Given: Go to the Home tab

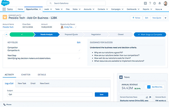Looking at the screenshot, I should click(x=20, y=9).
